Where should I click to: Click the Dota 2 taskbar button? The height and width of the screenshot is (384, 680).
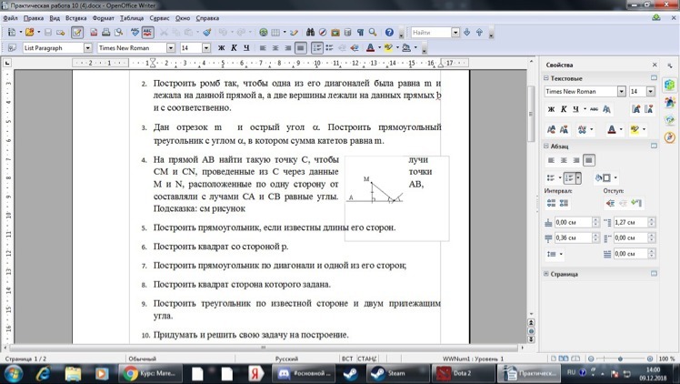click(461, 373)
